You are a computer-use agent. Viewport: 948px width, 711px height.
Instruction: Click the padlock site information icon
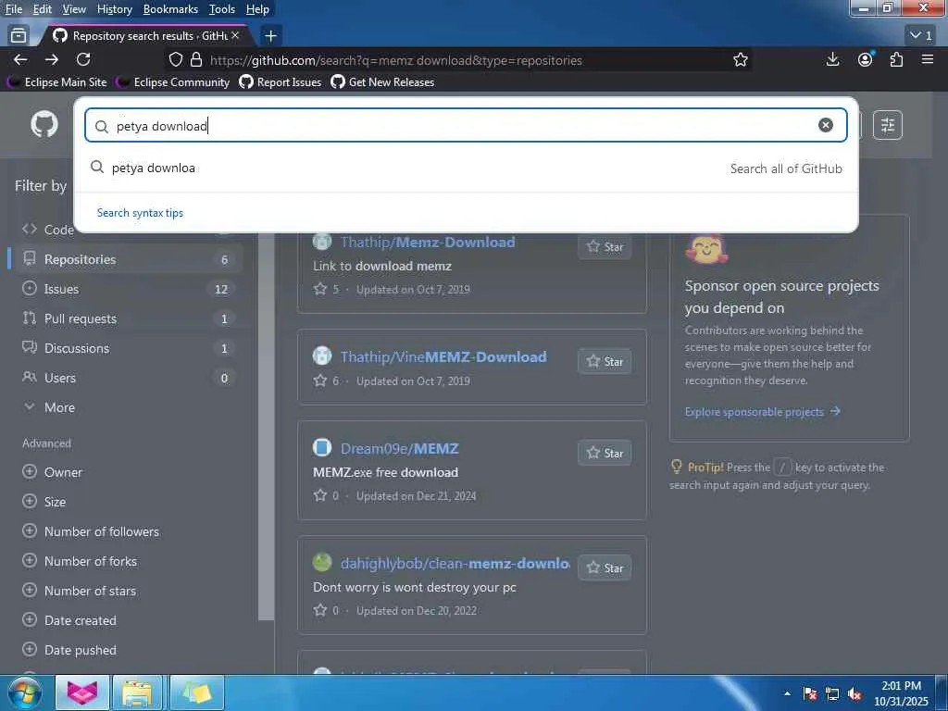(196, 59)
